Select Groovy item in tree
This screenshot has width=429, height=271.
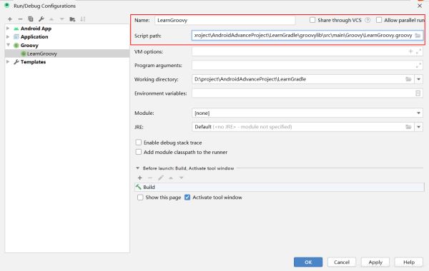(29, 46)
